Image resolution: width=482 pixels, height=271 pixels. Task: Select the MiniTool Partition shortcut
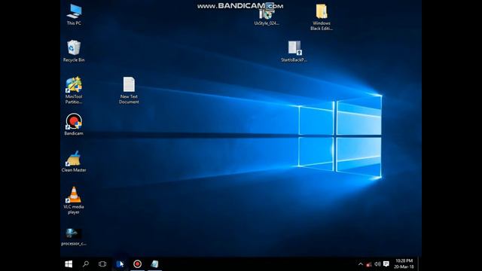tap(74, 90)
